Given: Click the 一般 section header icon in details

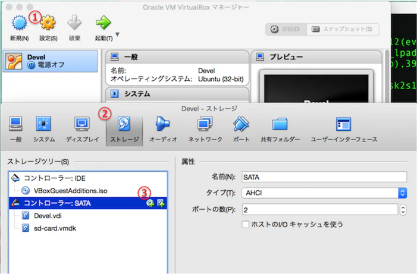Looking at the screenshot, I should (115, 56).
